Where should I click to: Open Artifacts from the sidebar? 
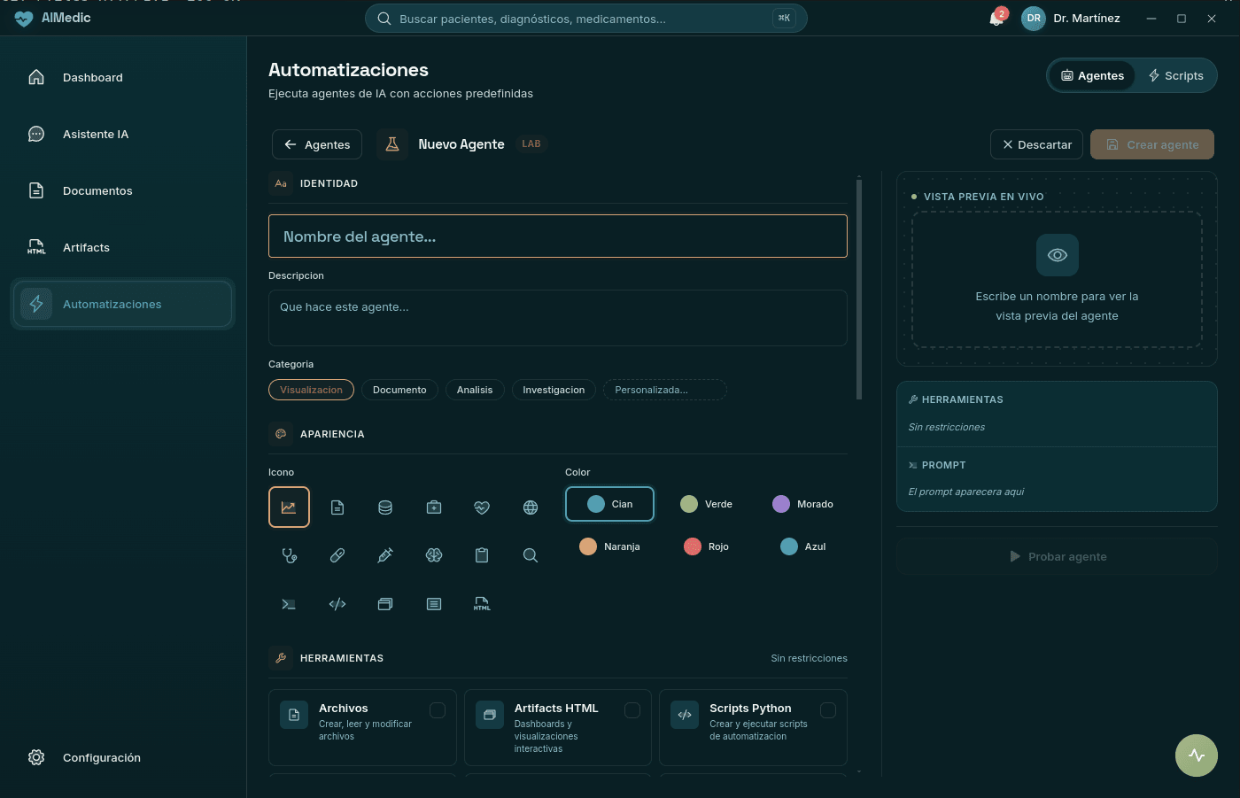click(86, 247)
